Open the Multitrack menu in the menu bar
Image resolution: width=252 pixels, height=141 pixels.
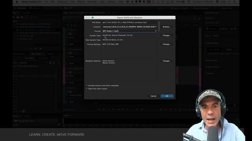point(63,2)
